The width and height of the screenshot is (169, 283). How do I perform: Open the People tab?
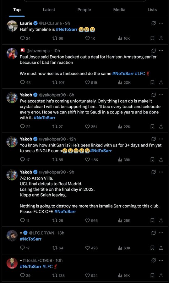84,10
